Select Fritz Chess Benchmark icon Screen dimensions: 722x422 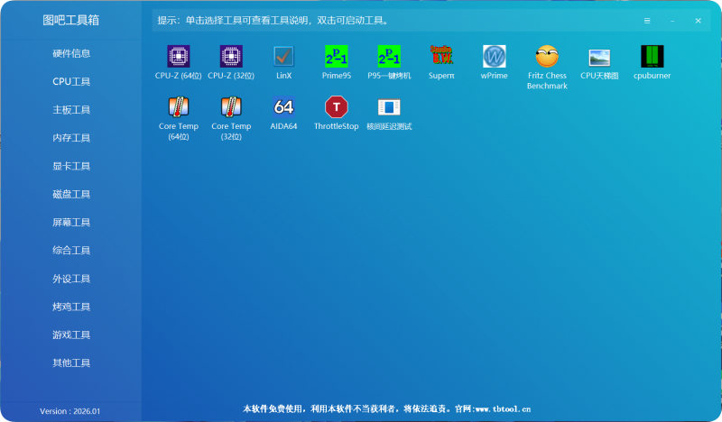[x=547, y=57]
